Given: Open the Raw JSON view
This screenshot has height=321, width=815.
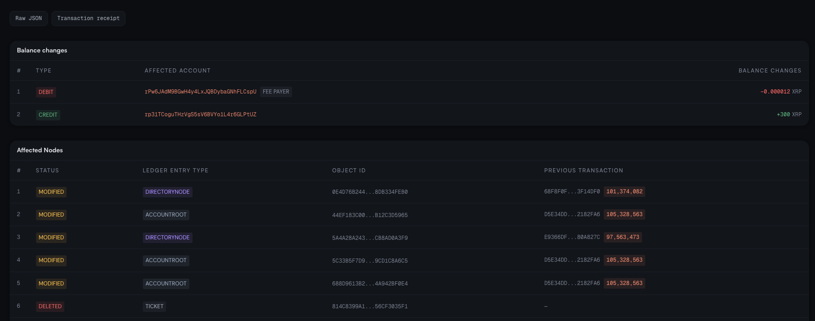Looking at the screenshot, I should click(x=29, y=18).
